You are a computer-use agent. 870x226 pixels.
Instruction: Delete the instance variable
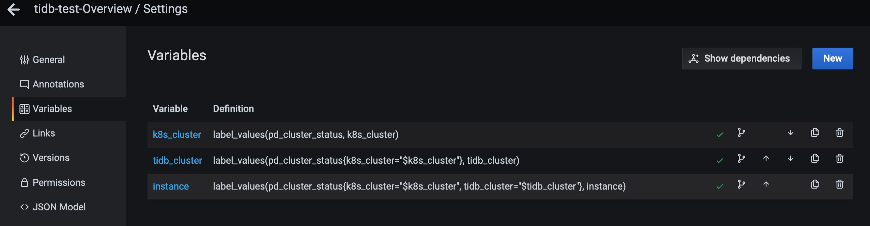click(839, 184)
